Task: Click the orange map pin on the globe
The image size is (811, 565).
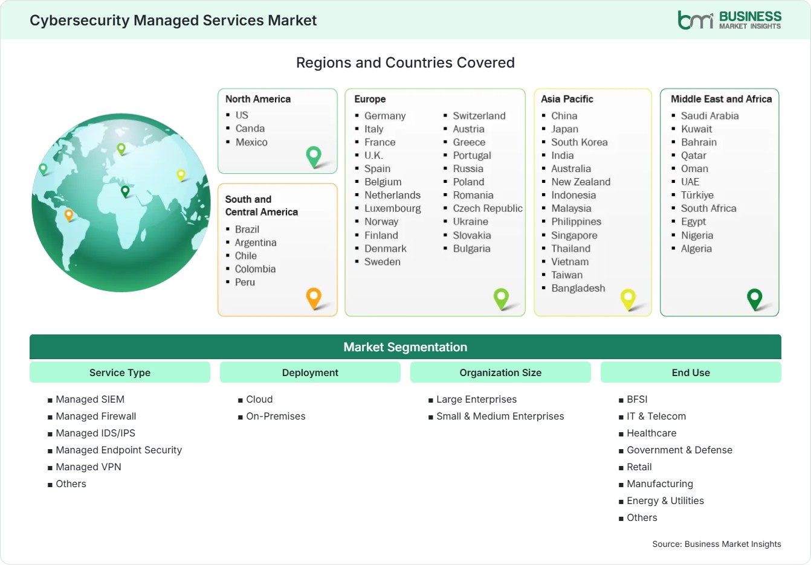Action: click(x=69, y=215)
